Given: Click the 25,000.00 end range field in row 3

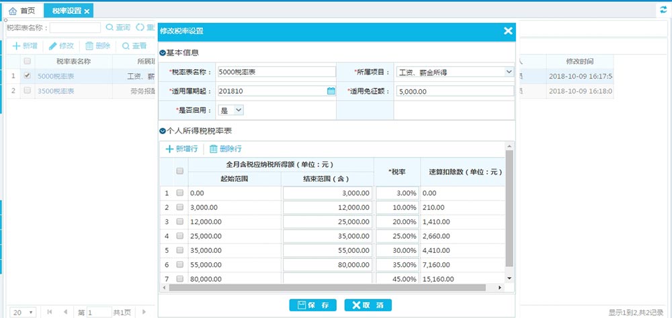Looking at the screenshot, I should [x=327, y=221].
